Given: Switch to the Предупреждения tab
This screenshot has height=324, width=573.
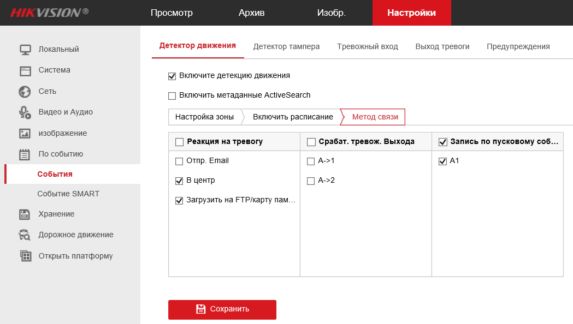Looking at the screenshot, I should pyautogui.click(x=518, y=46).
